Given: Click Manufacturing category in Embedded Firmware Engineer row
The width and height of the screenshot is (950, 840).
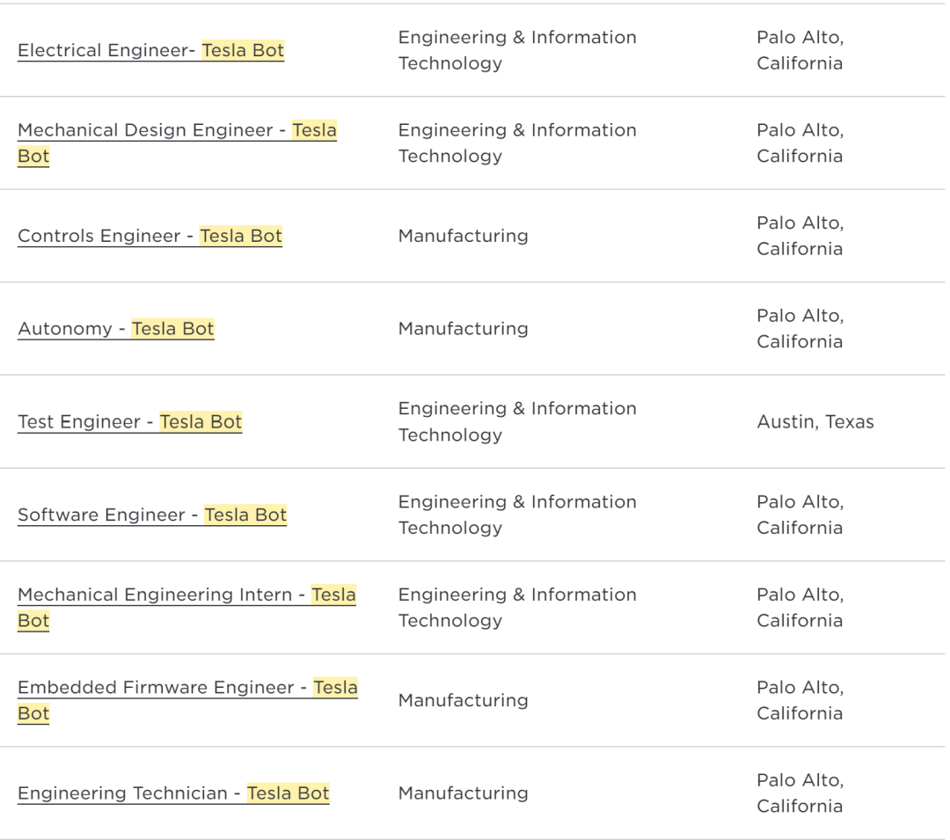Looking at the screenshot, I should pos(463,700).
